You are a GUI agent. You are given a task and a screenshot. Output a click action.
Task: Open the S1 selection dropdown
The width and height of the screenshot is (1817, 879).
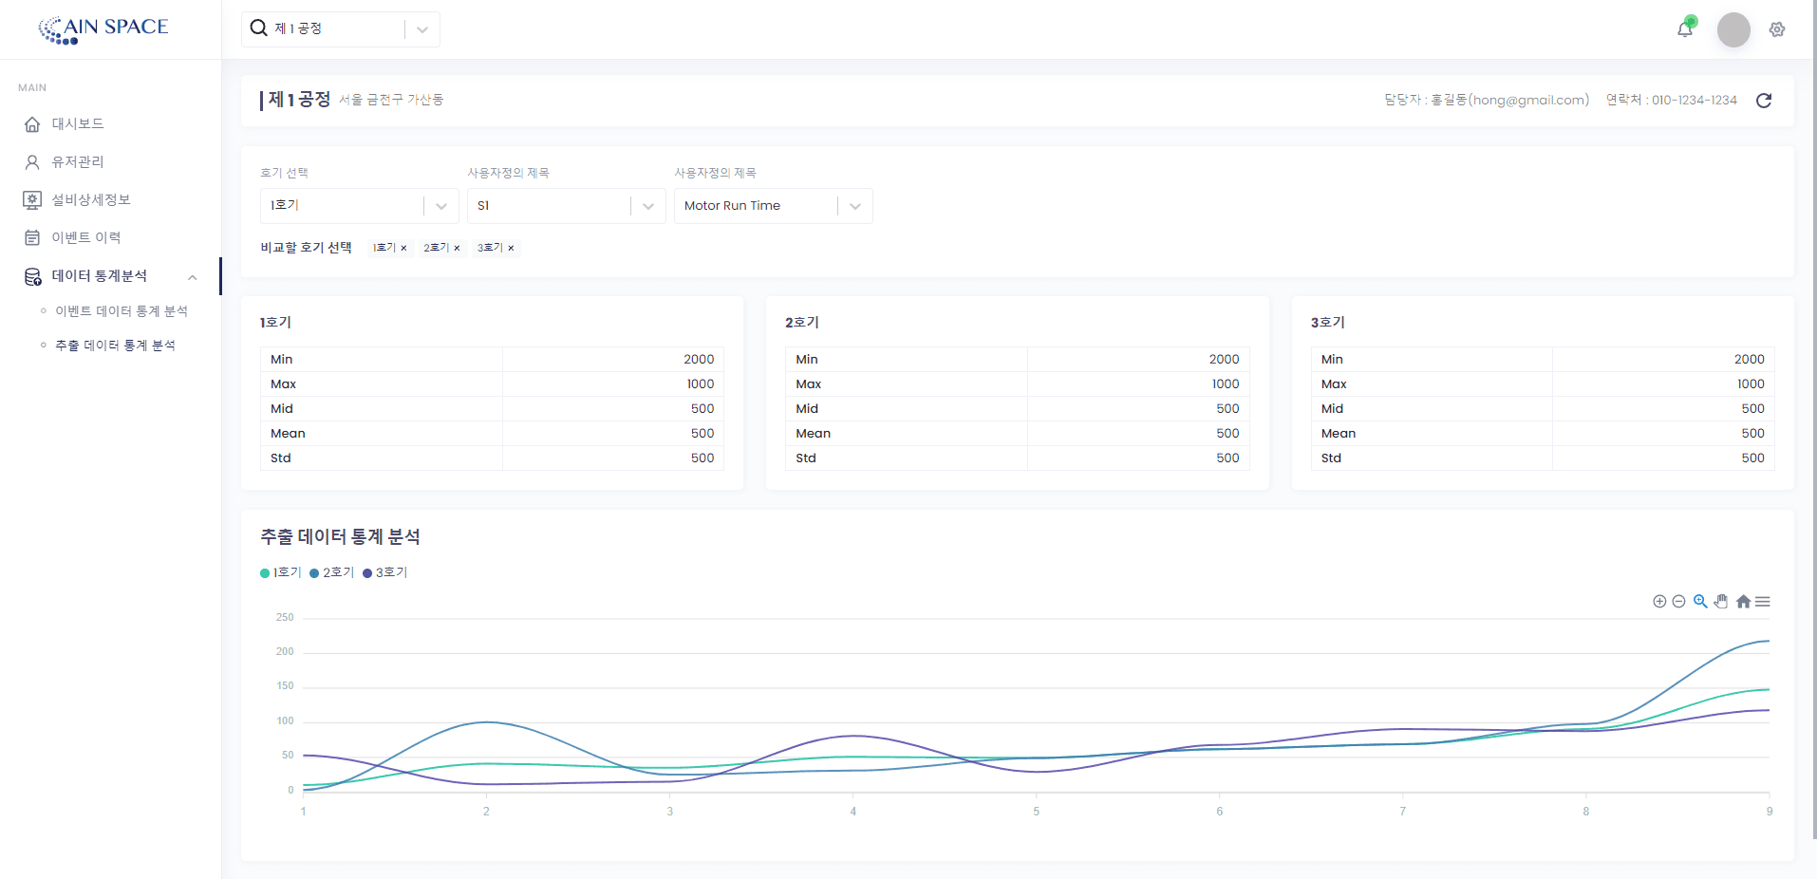point(566,205)
